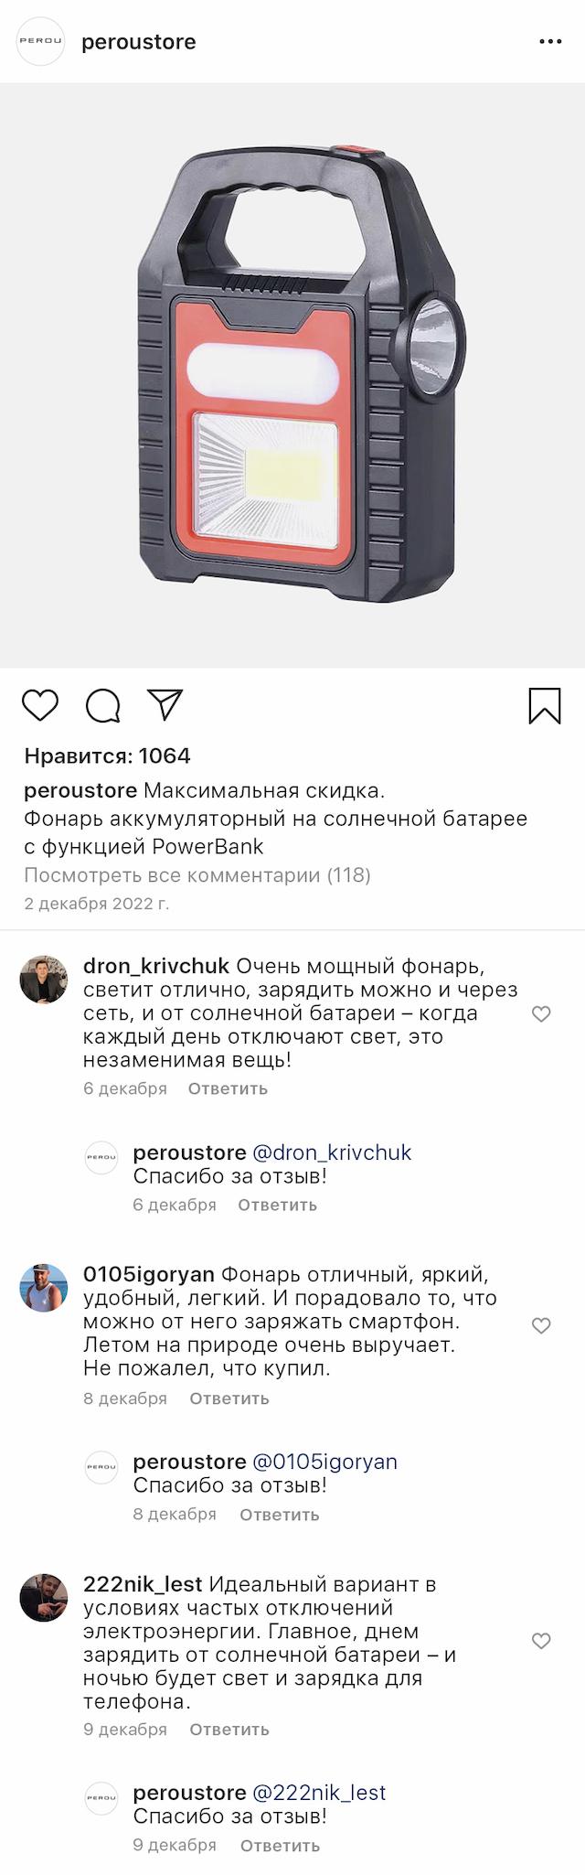Open comments via speech bubble icon
585x1875 pixels.
click(103, 705)
